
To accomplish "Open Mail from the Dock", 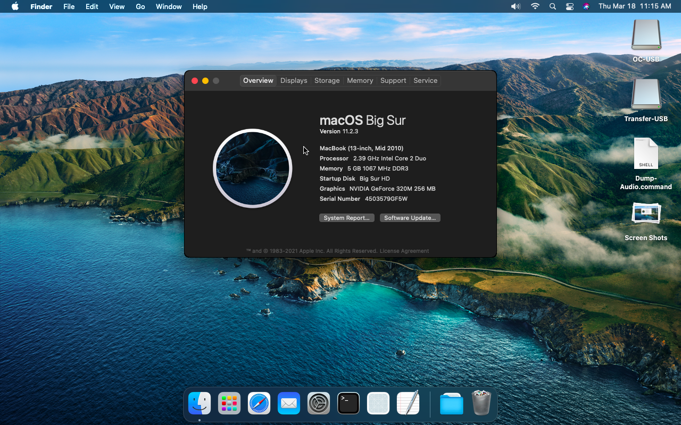I will pyautogui.click(x=289, y=404).
